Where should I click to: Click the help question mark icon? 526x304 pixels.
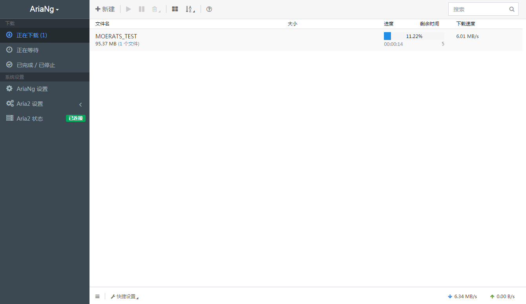209,9
